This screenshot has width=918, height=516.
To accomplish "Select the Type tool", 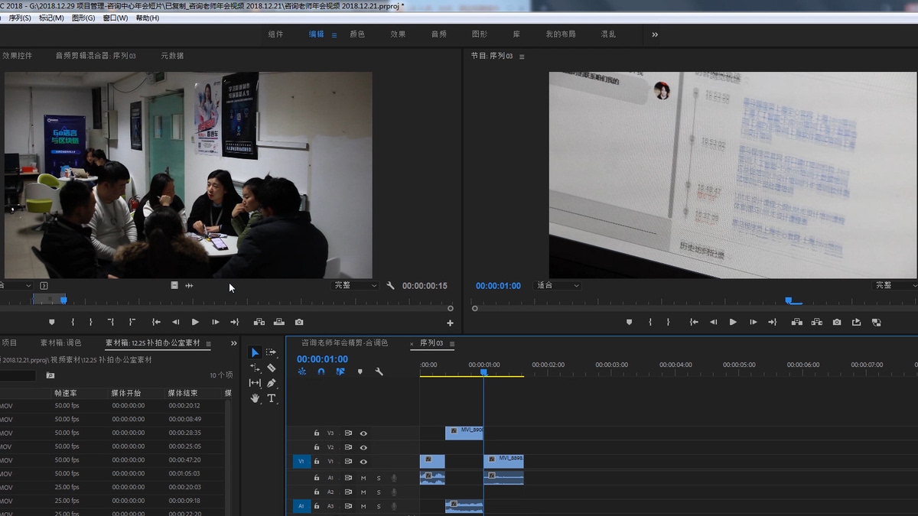I will [271, 398].
